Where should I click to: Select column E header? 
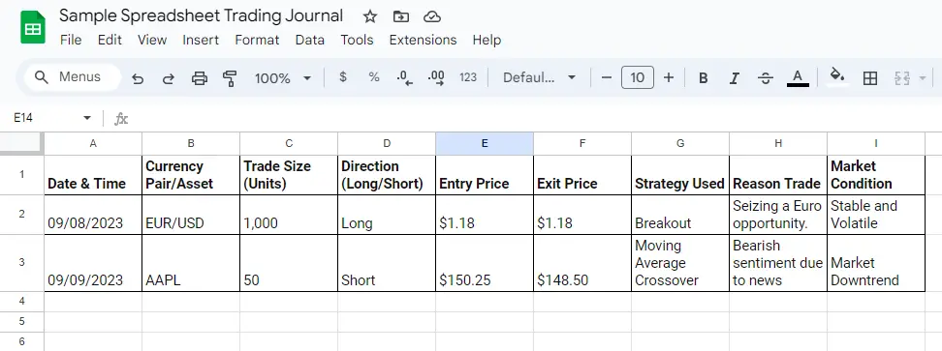pos(485,143)
